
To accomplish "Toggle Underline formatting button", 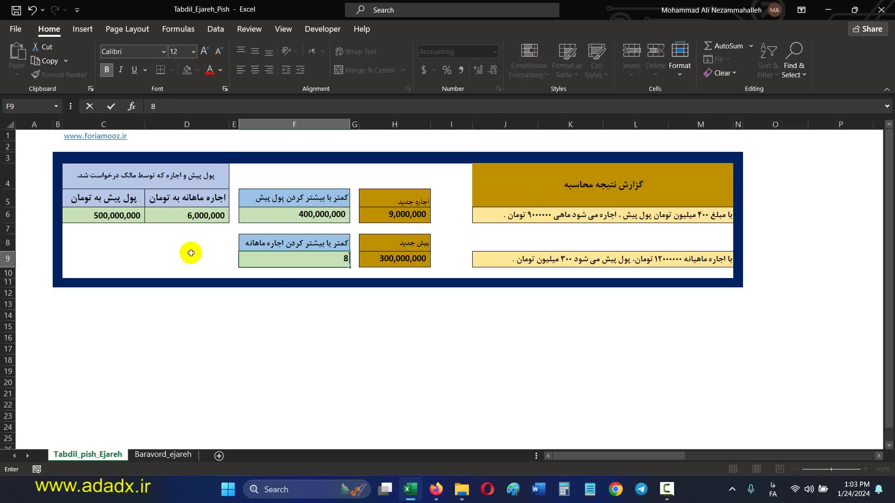I will click(134, 70).
